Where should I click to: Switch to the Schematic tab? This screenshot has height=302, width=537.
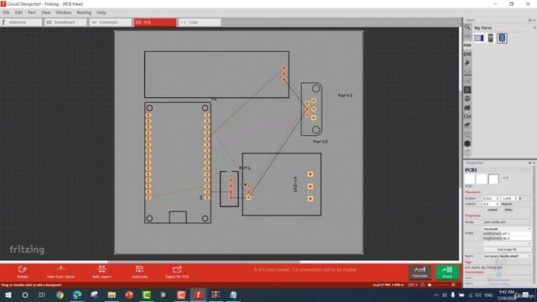pyautogui.click(x=110, y=23)
